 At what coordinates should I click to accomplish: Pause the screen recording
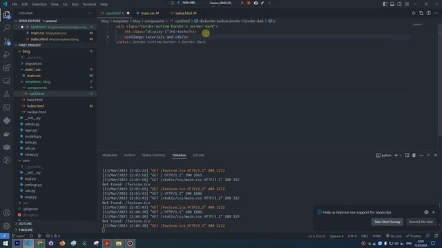(x=242, y=3)
